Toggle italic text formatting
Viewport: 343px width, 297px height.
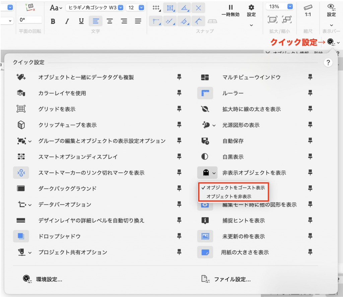coord(67,21)
